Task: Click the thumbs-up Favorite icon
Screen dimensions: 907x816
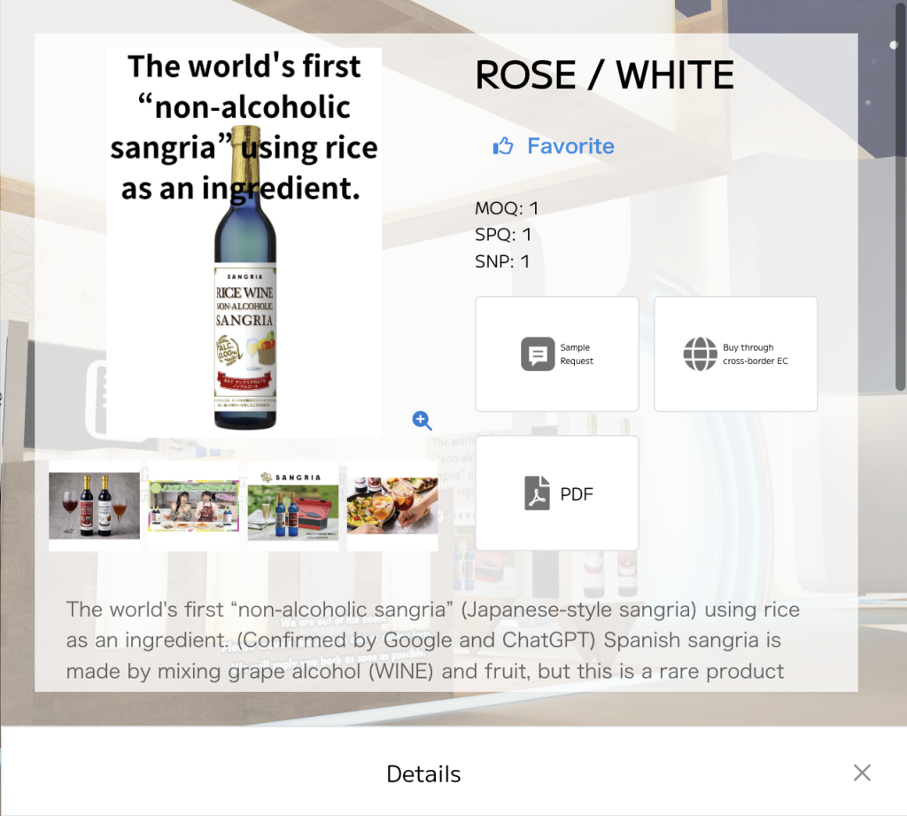Action: (x=503, y=146)
